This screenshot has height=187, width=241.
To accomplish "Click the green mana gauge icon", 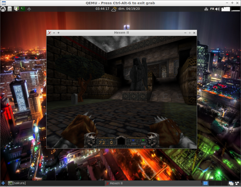I will click(143, 140).
